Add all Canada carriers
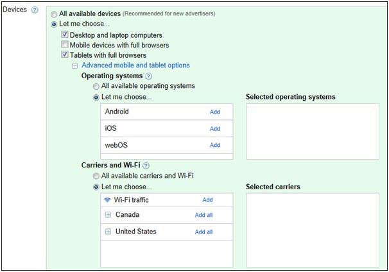The image size is (389, 272). (x=203, y=215)
